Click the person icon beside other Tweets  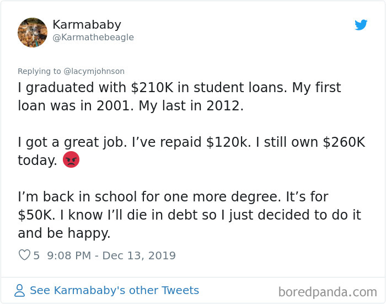pos(19,290)
